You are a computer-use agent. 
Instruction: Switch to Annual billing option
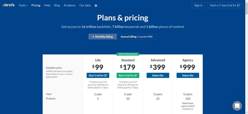tap(137, 36)
